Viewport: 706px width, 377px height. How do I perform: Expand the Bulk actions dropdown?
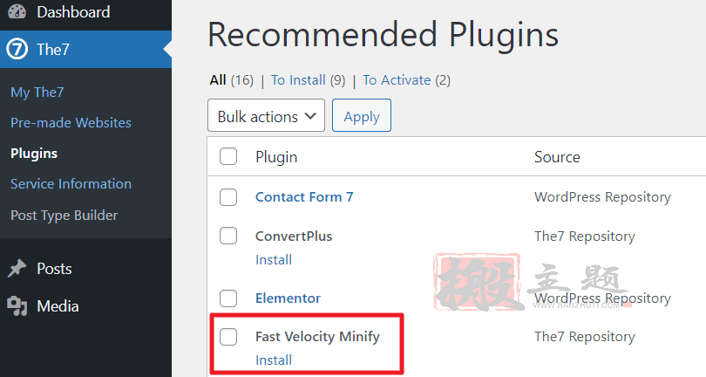click(x=266, y=115)
